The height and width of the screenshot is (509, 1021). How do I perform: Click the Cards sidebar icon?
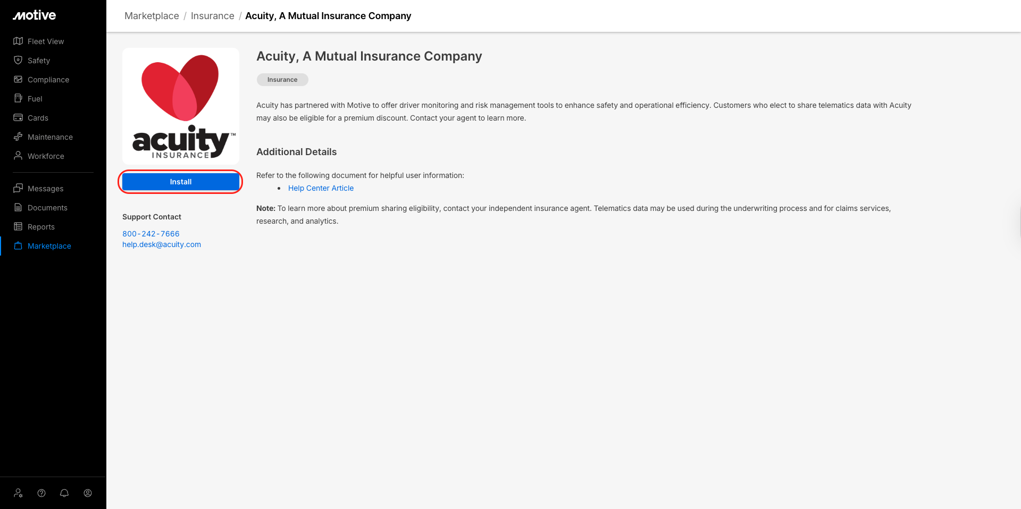[x=18, y=118]
